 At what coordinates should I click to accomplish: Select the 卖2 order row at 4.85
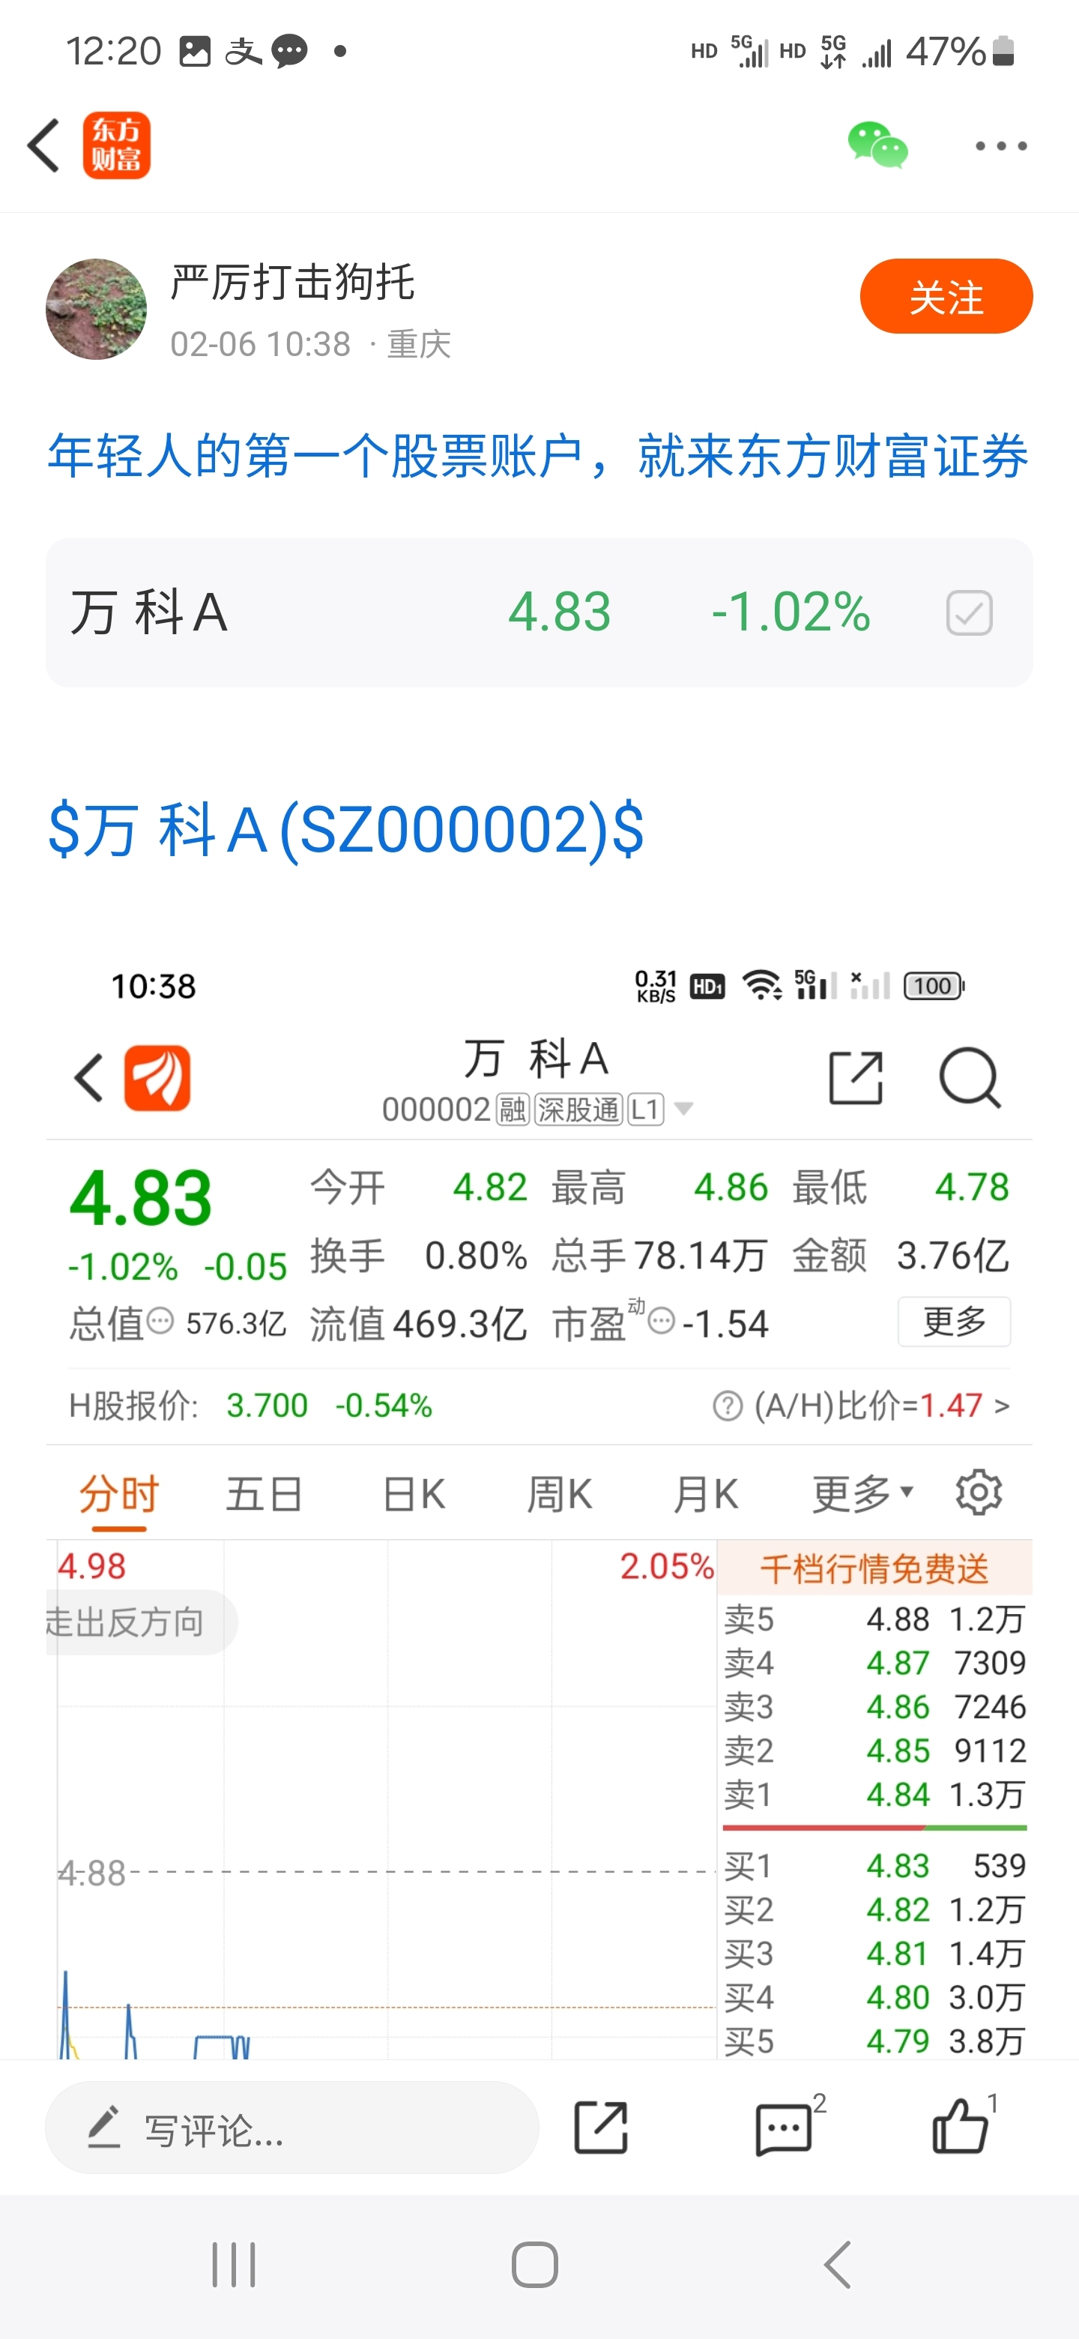(874, 1750)
